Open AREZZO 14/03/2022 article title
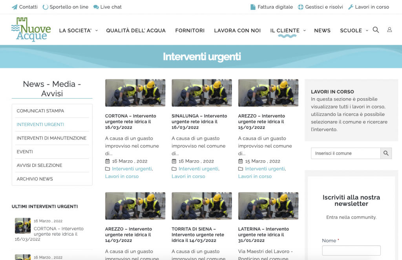The image size is (402, 260). [128, 234]
